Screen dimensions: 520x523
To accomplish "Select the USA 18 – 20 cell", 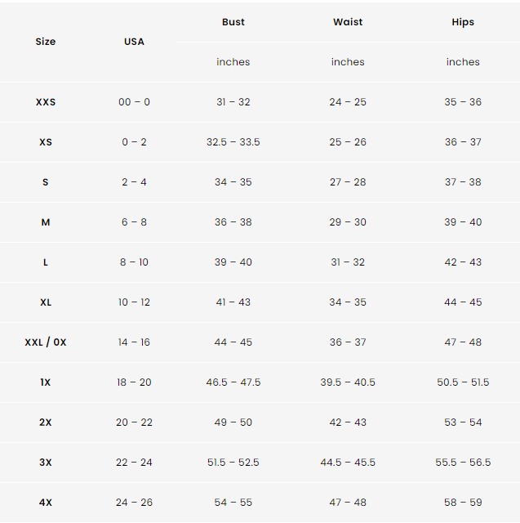I will click(x=134, y=382).
